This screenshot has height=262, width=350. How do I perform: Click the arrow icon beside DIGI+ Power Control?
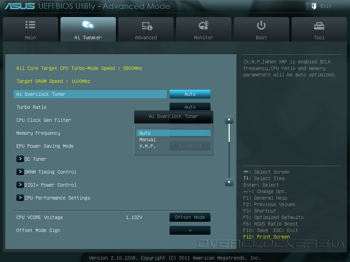(x=20, y=185)
